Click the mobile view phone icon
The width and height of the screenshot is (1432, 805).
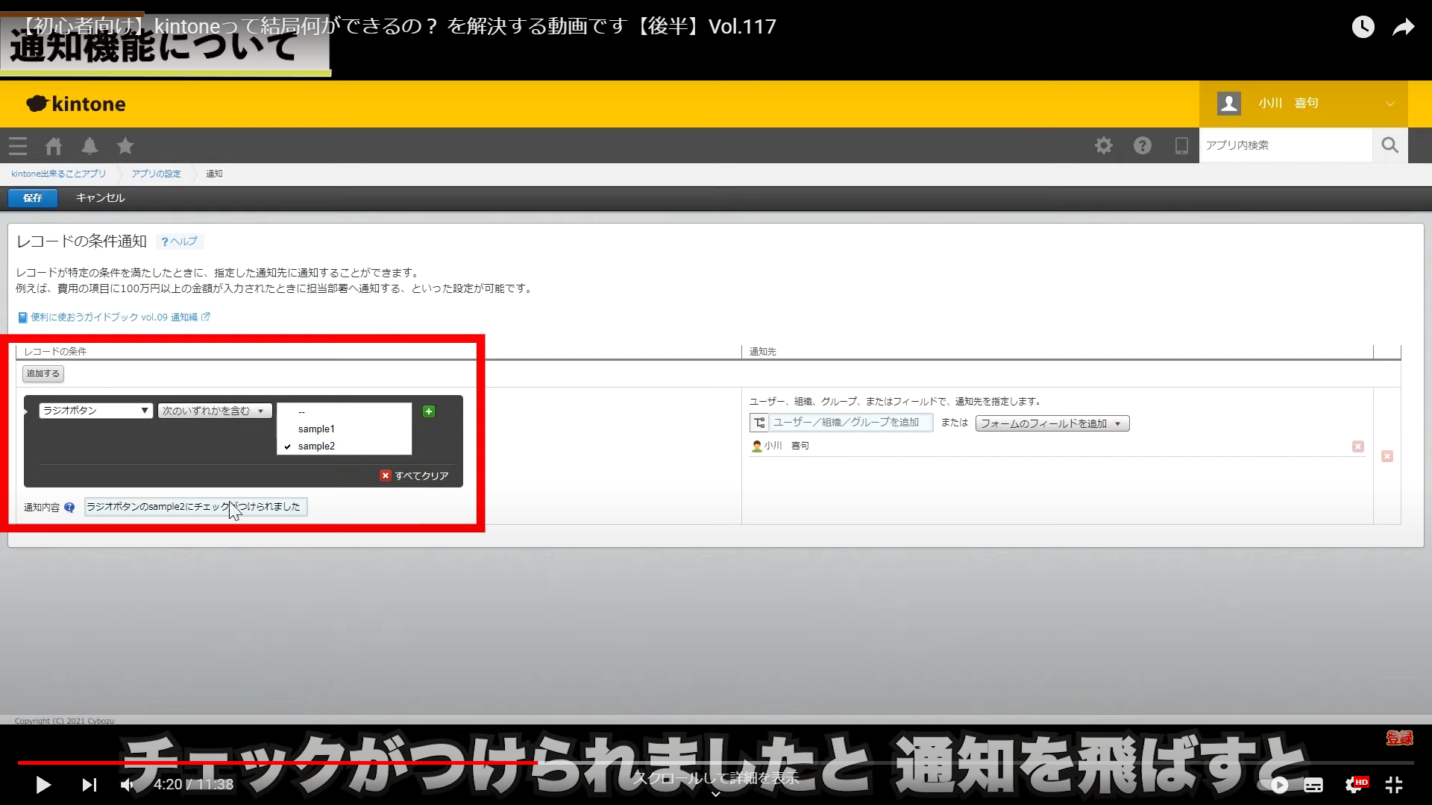tap(1181, 145)
